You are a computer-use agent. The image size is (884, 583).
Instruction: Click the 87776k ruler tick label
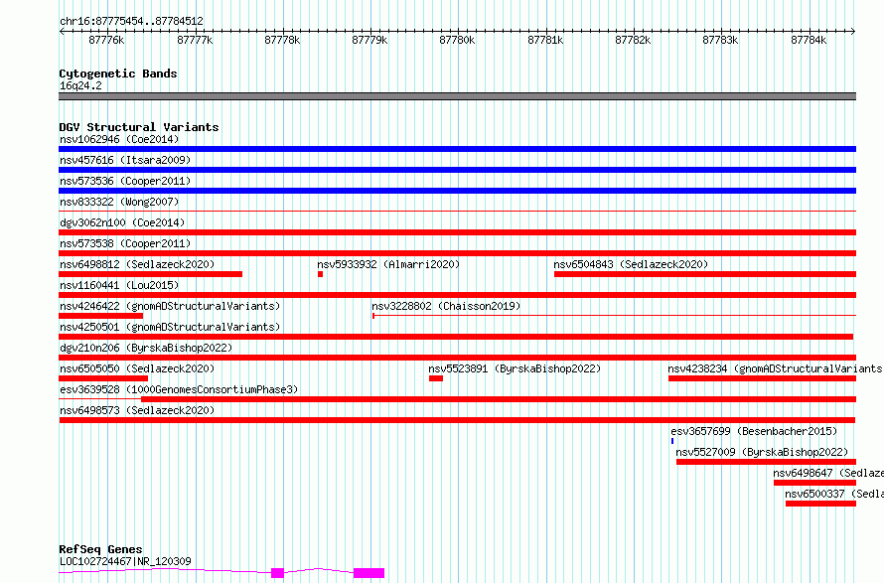pos(106,40)
